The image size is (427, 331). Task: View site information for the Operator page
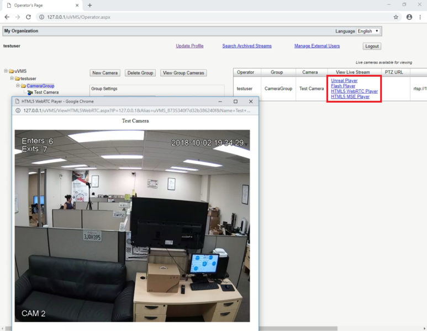coord(41,17)
